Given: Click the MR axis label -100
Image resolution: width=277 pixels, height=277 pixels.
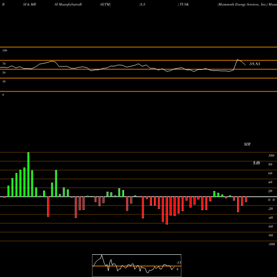Looking at the screenshot, I should click(271, 244).
